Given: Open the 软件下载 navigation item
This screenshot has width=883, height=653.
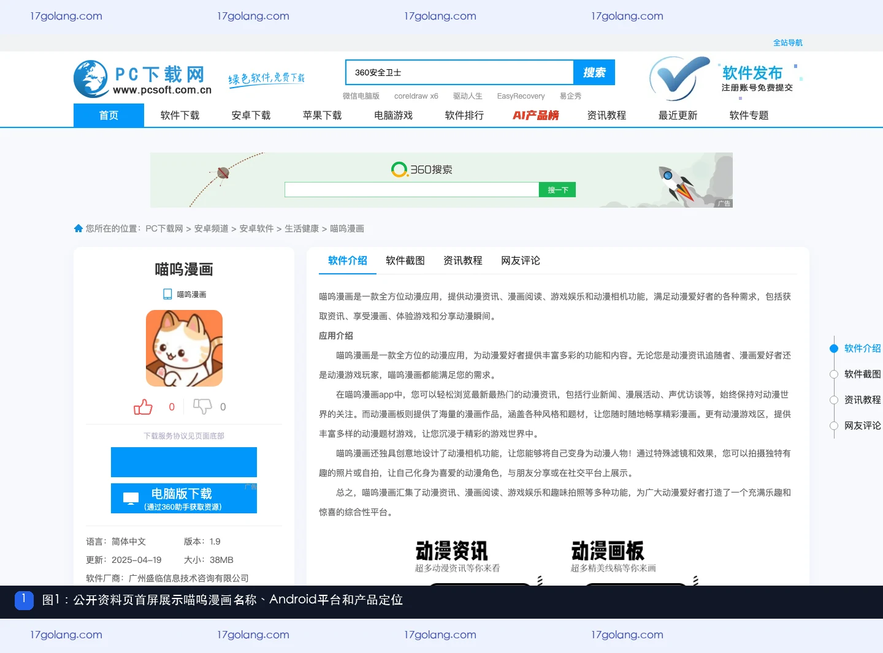Looking at the screenshot, I should pyautogui.click(x=180, y=115).
